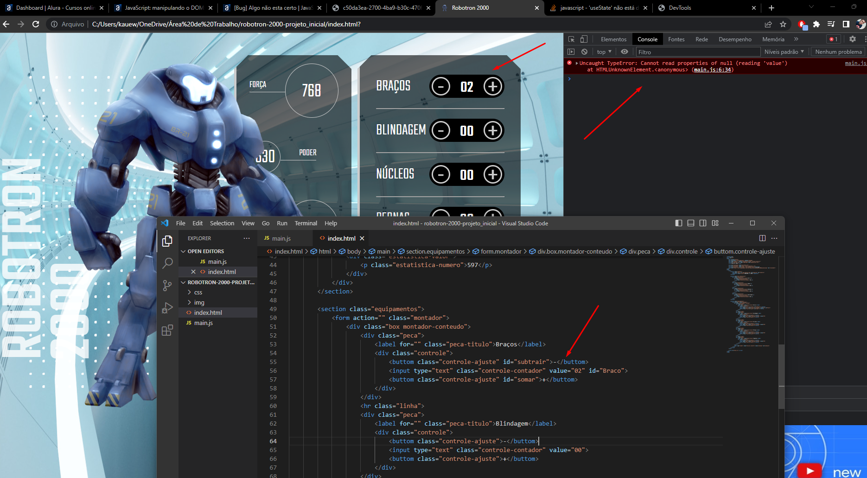Open console context dropdown 'top'
The image size is (867, 478).
(604, 52)
